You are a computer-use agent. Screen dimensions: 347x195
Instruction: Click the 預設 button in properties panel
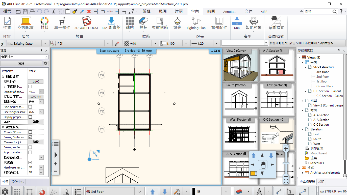click(21, 63)
